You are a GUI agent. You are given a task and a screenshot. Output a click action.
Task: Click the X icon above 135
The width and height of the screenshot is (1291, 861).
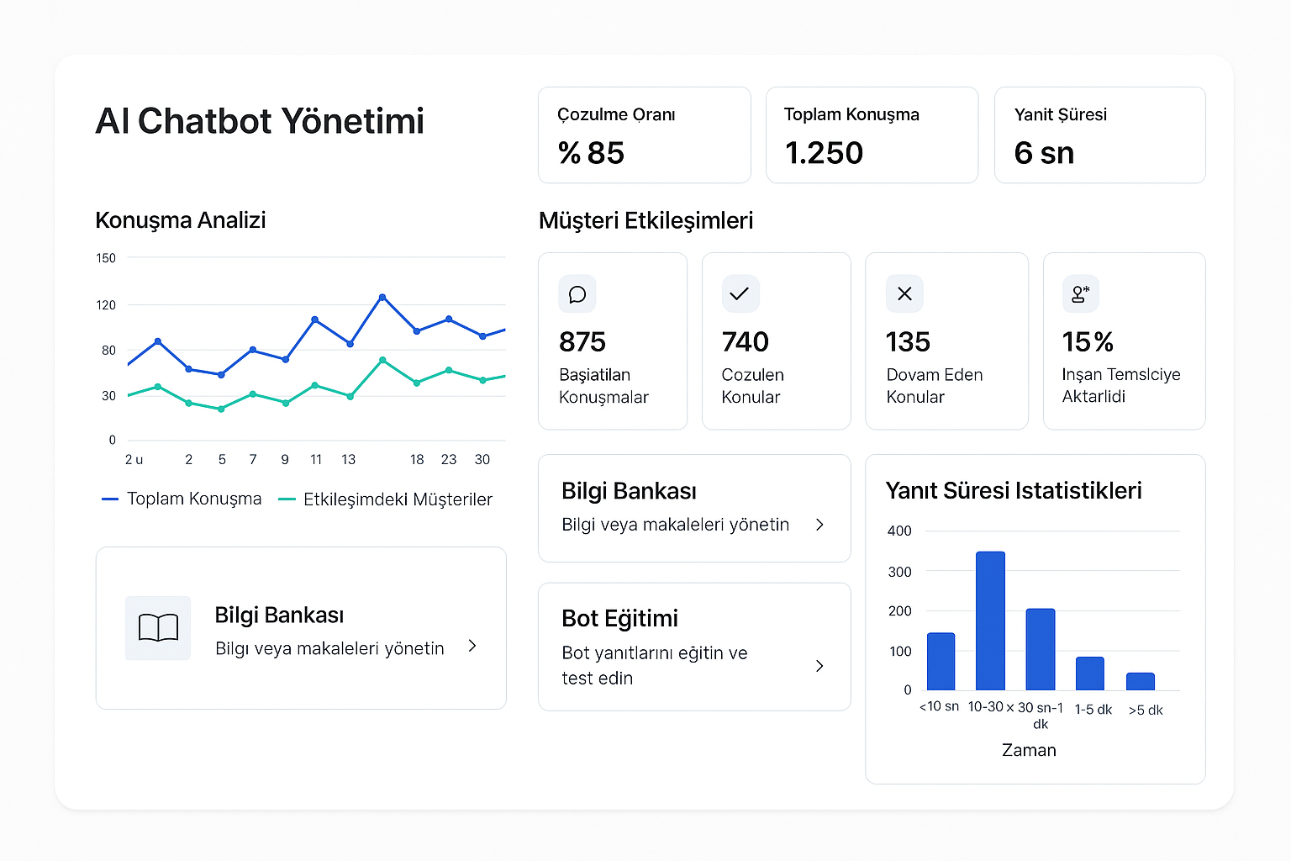pos(904,294)
